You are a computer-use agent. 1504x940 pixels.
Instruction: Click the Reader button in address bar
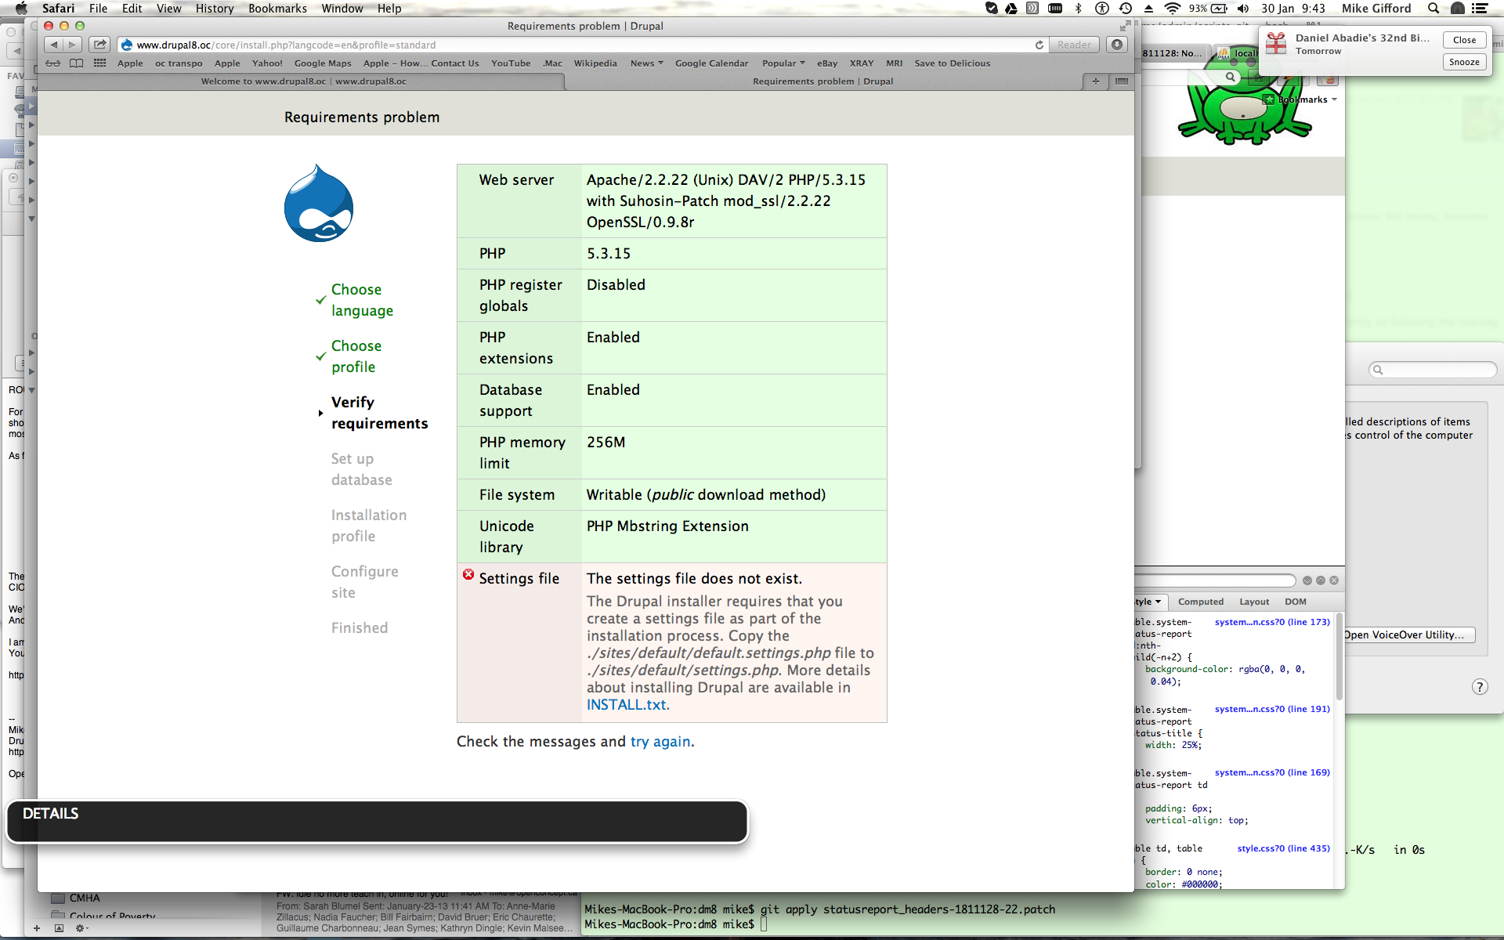tap(1074, 45)
